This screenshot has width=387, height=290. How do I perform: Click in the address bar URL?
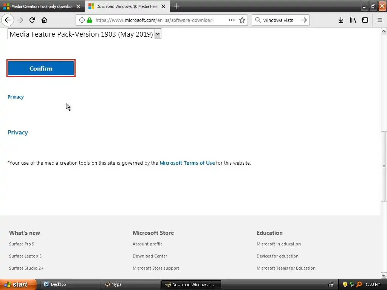tap(154, 20)
